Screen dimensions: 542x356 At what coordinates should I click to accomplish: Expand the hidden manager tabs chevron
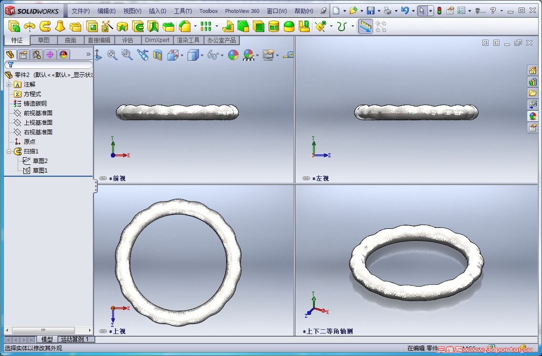coord(88,54)
